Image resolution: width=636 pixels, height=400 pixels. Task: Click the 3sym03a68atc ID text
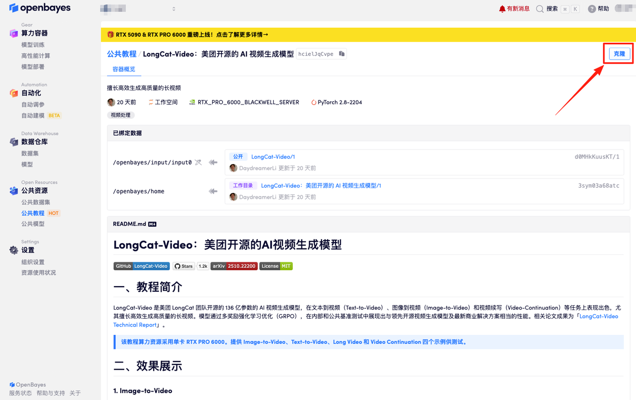pyautogui.click(x=599, y=185)
